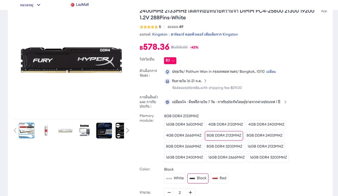Pick the White color swatch
This screenshot has height=196, width=338.
175,178
